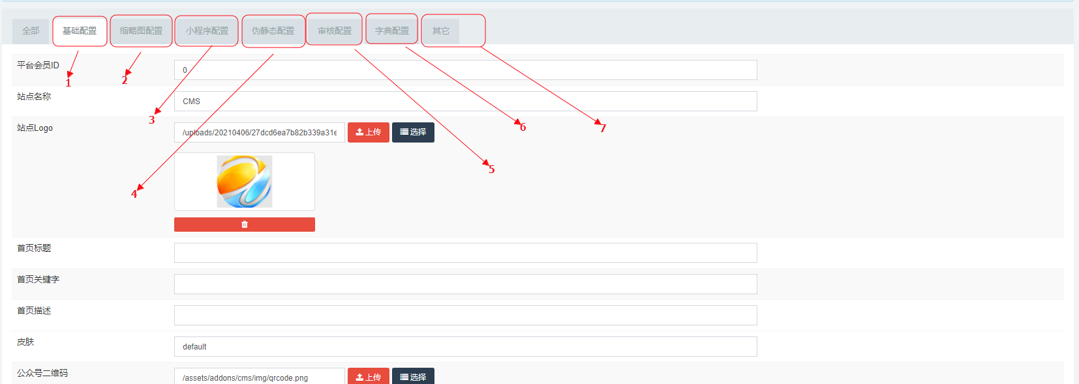Focus the 首页标题 input field
This screenshot has height=384, width=1079.
(x=465, y=253)
